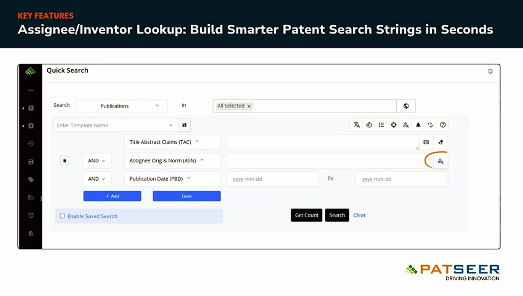Change the AND operator on the ASN row
Viewport: 523px width, 296px height.
pos(97,161)
